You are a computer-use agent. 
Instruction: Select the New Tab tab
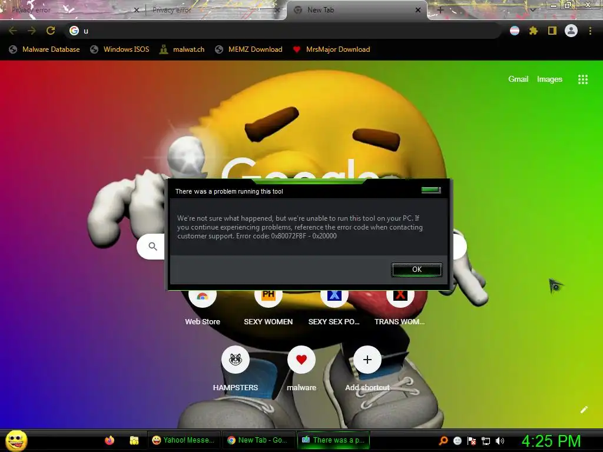click(x=356, y=10)
